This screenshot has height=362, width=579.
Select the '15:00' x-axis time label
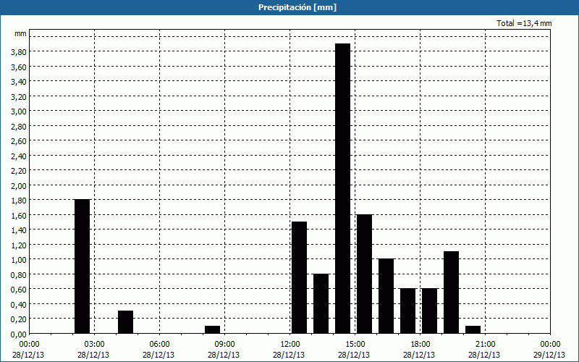tap(355, 345)
